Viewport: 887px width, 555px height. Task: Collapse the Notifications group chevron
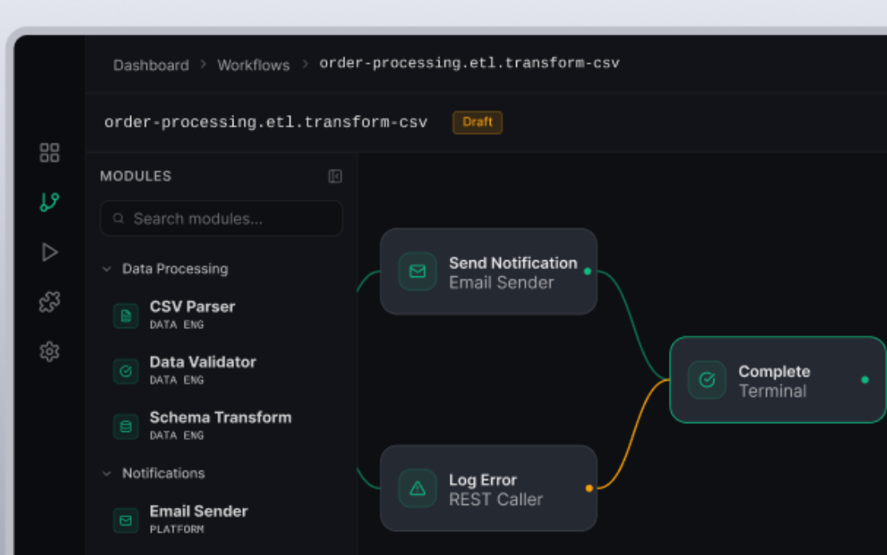(106, 474)
